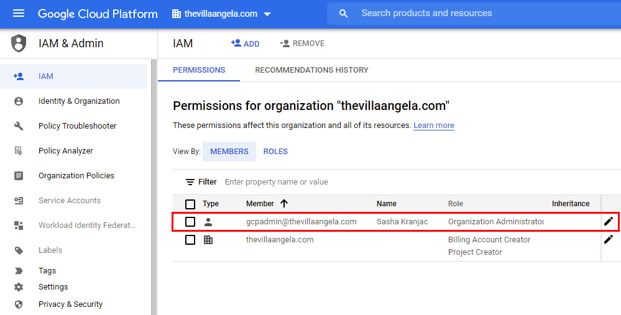Open the thevillaangela.com project selector dropdown
Image resolution: width=621 pixels, height=315 pixels.
pos(221,14)
